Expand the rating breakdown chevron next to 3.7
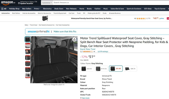Viewport: 169px width, 99px height. [94, 52]
